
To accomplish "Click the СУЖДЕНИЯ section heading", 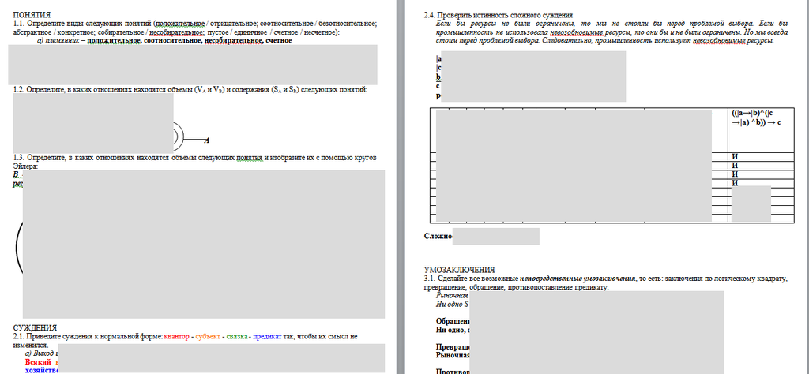I will [35, 327].
